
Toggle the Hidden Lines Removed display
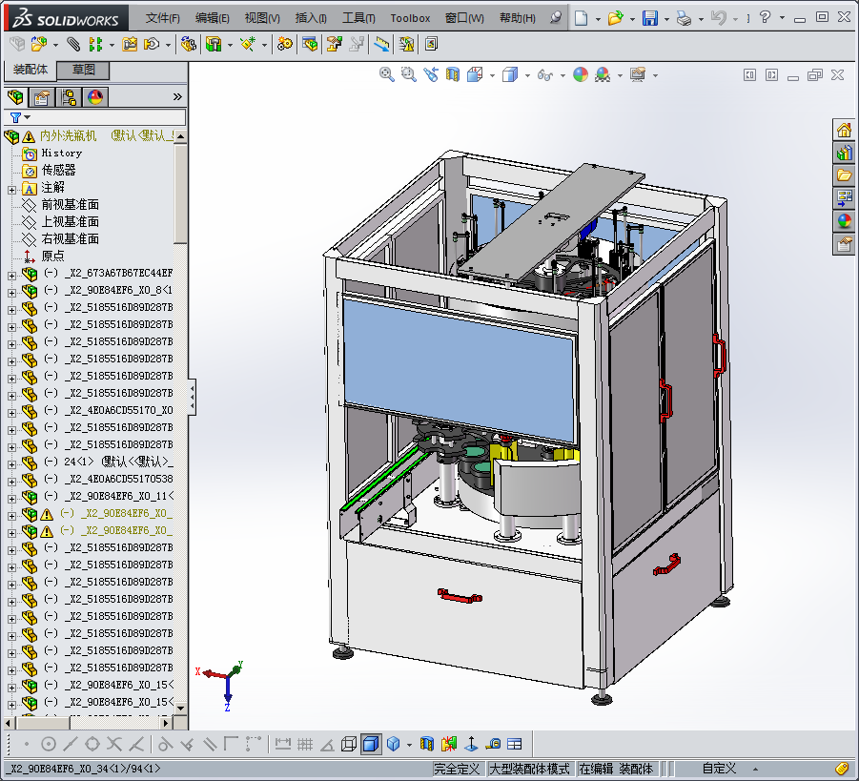tap(349, 744)
